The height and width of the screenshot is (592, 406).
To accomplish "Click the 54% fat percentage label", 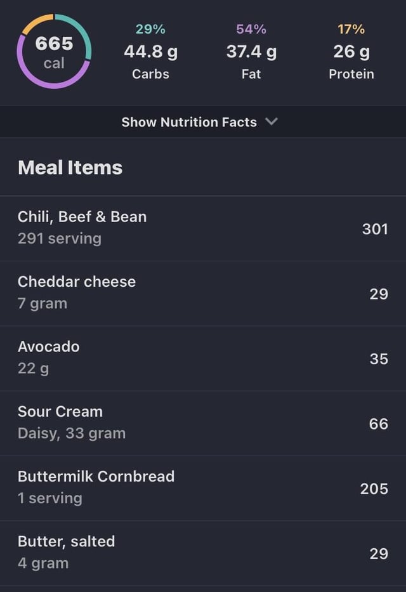I will click(x=251, y=29).
